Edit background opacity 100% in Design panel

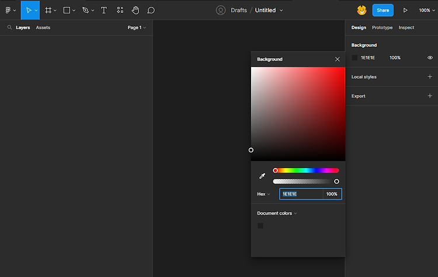coord(395,58)
